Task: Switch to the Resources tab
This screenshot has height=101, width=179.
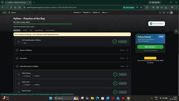Action: (x=17, y=30)
